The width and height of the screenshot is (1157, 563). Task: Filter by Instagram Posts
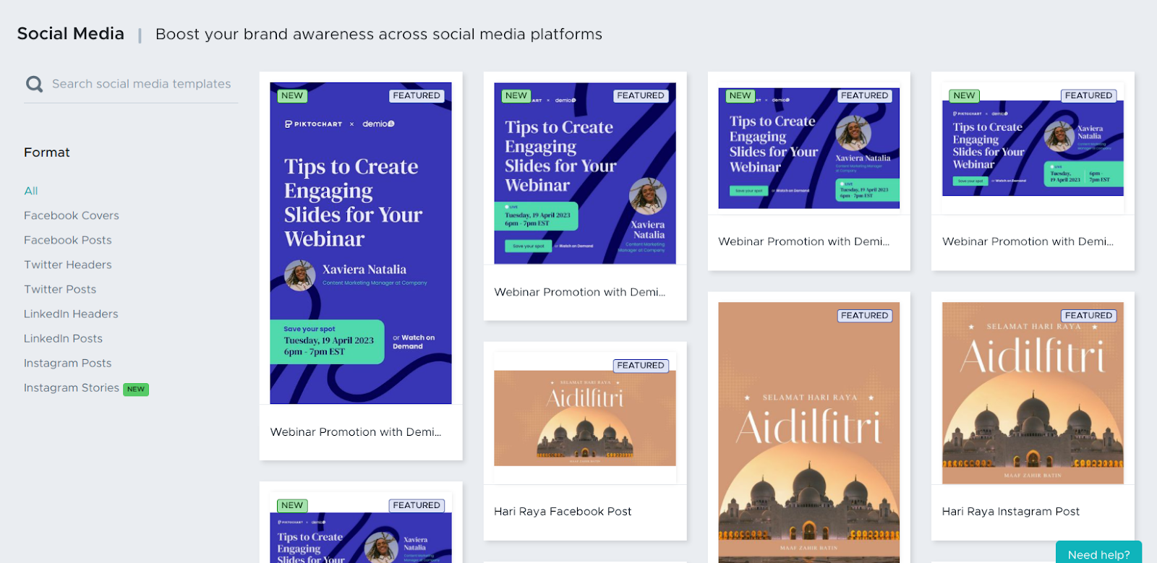point(68,363)
